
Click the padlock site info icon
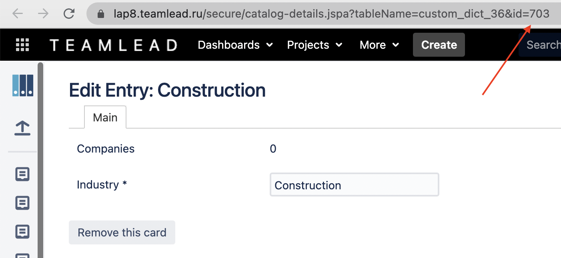(x=101, y=14)
